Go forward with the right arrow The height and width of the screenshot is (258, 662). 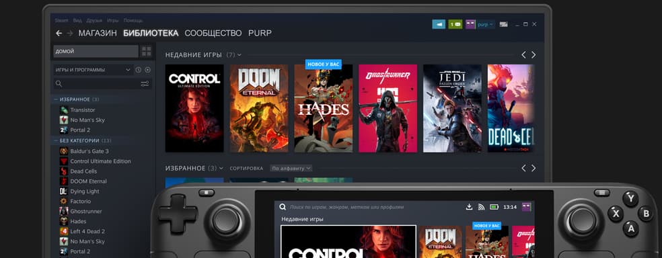70,34
